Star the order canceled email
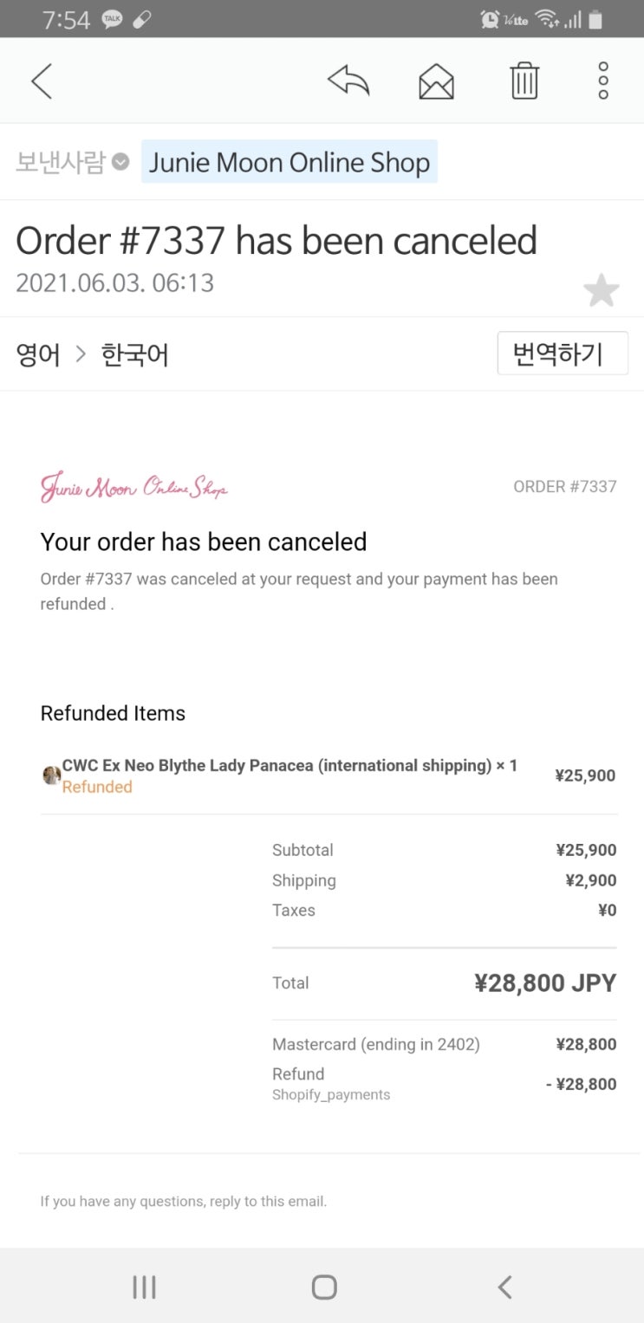The height and width of the screenshot is (1323, 644). 601,291
